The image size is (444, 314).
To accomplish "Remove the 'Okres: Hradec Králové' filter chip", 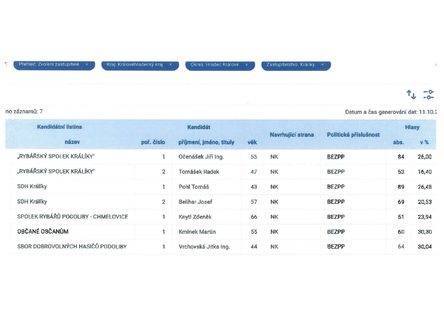I will pos(247,65).
